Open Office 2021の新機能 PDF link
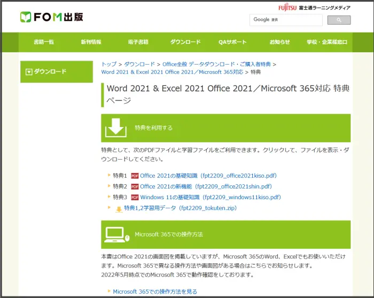The width and height of the screenshot is (374, 298). click(x=206, y=186)
